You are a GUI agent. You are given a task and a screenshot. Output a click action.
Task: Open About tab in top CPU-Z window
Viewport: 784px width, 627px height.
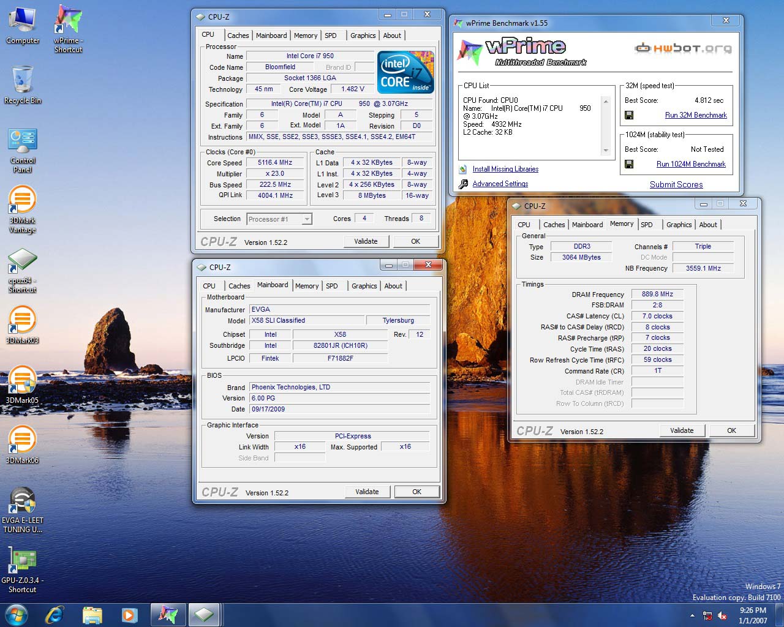coord(392,36)
